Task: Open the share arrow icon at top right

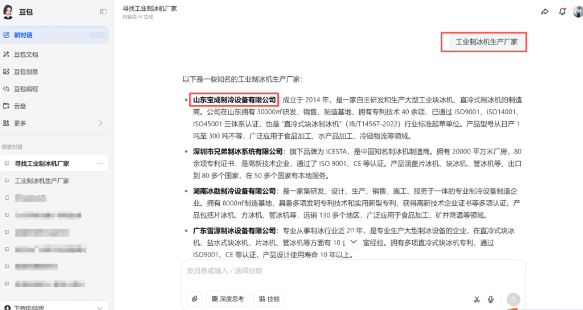Action: (545, 12)
